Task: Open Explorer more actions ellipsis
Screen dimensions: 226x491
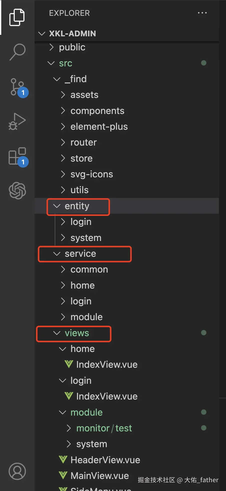Action: click(x=202, y=13)
